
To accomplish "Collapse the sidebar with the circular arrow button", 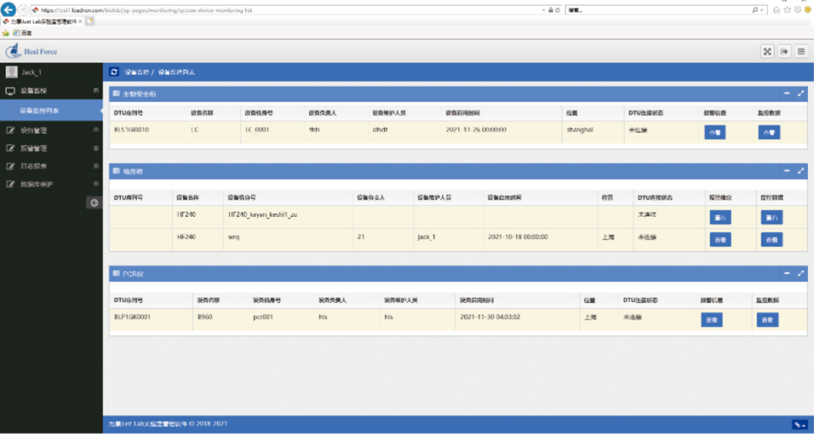I will (x=94, y=203).
